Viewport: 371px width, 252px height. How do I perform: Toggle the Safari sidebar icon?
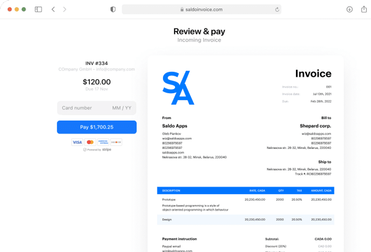(x=38, y=9)
